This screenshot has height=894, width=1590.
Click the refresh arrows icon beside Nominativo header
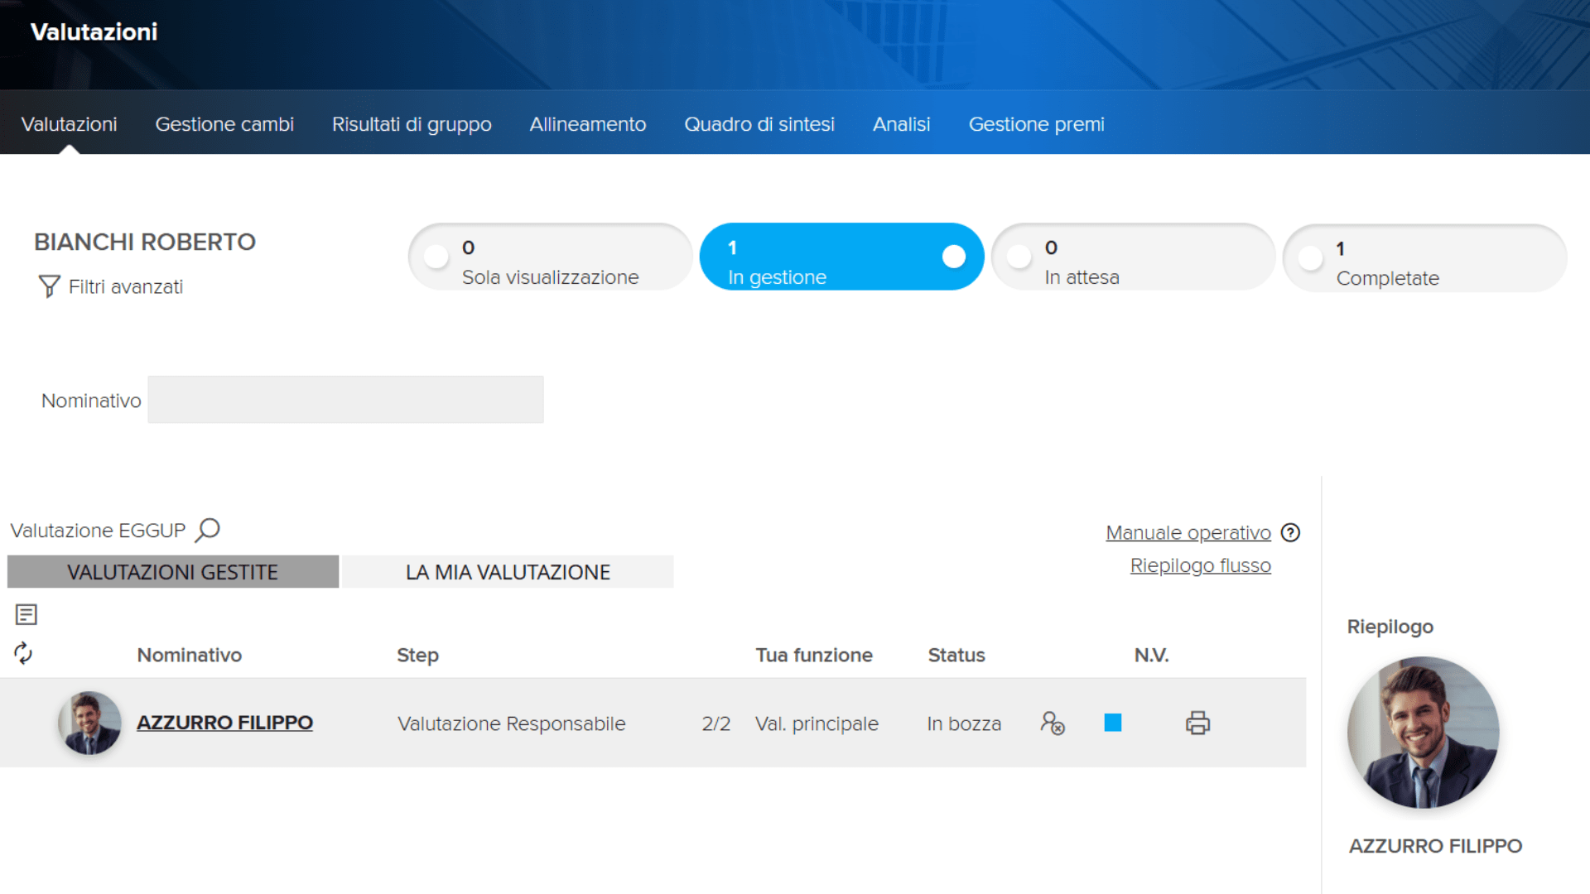(23, 653)
